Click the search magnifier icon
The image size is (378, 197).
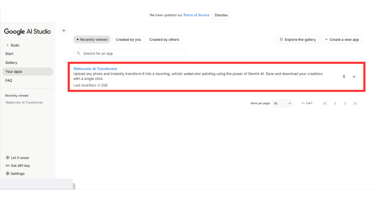79,53
